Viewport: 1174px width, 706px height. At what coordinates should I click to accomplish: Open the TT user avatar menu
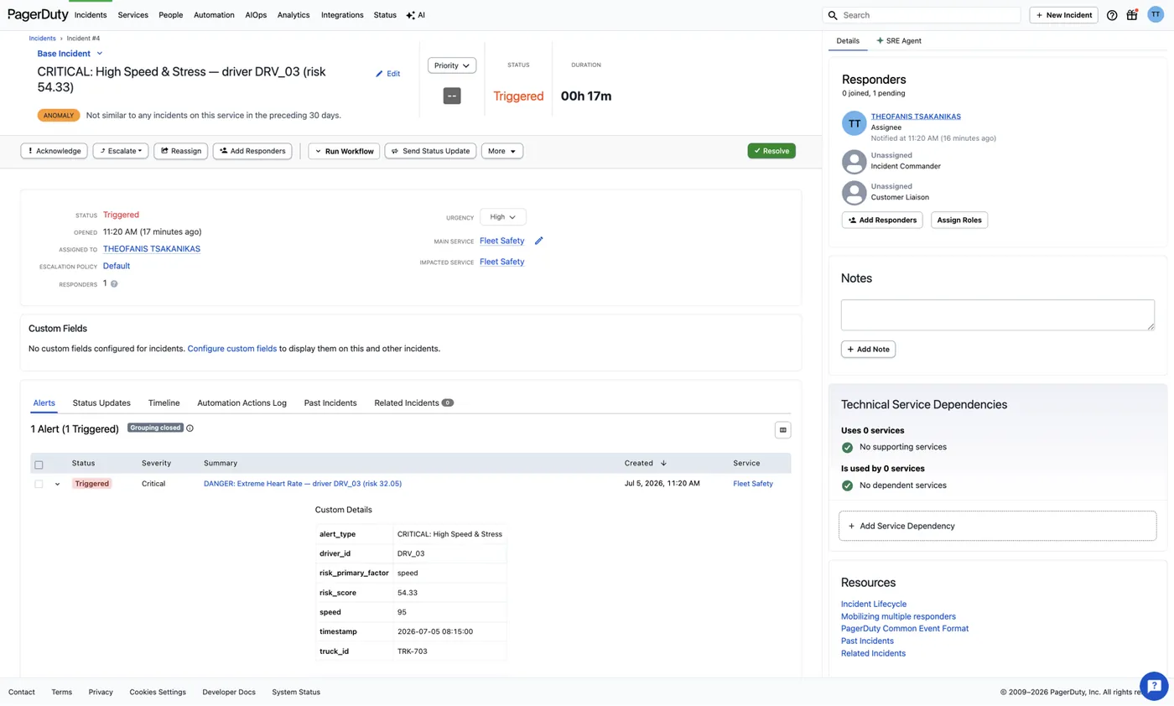[1156, 14]
